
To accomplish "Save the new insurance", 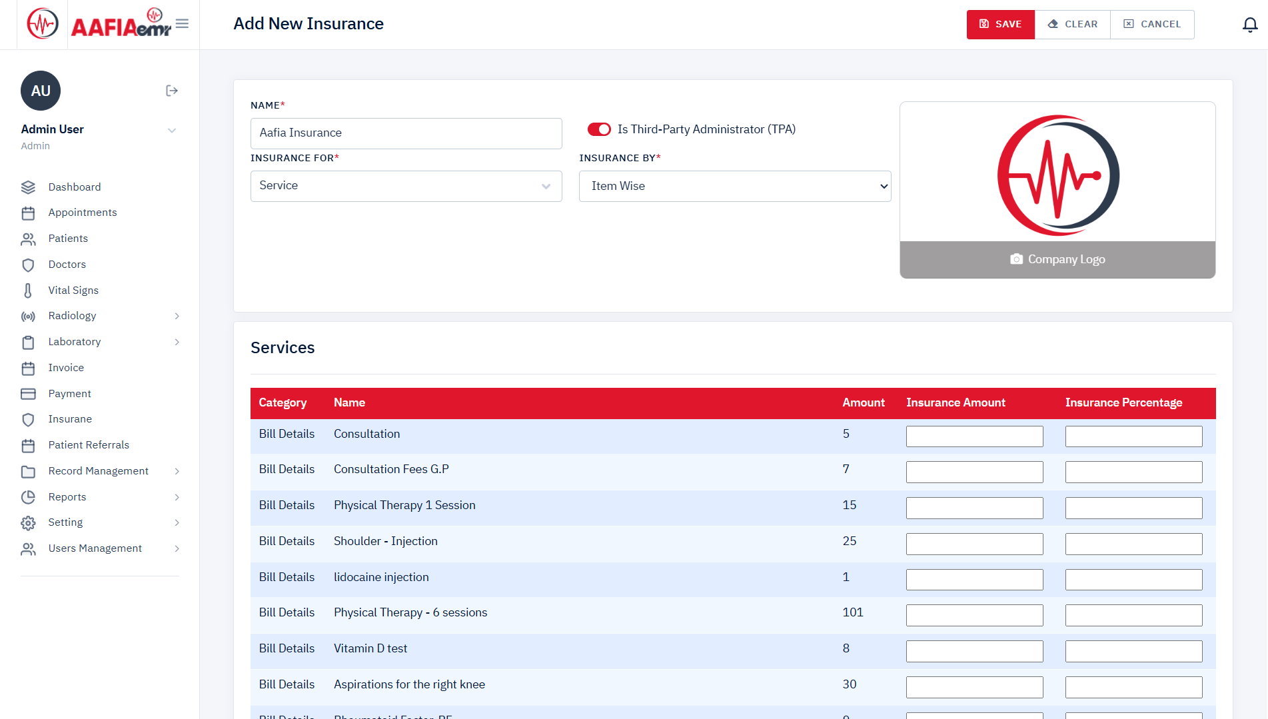I will pos(1000,24).
